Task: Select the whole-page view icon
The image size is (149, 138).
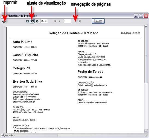Action: tap(28, 21)
